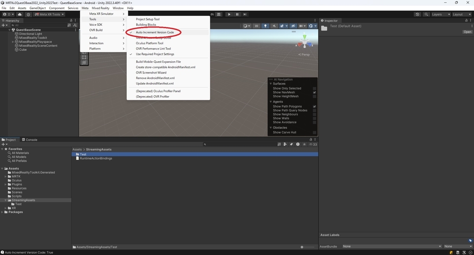Toggle scene lighting lightbulb icon
Screen dimensions: 474x255
[x=265, y=26]
